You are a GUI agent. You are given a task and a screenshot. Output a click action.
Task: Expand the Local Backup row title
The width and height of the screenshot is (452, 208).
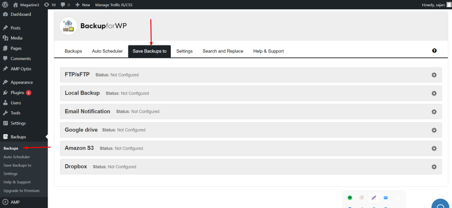(x=82, y=93)
